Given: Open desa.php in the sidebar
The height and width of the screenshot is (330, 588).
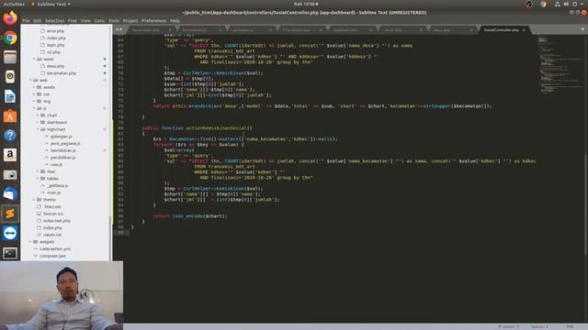Looking at the screenshot, I should tap(55, 66).
